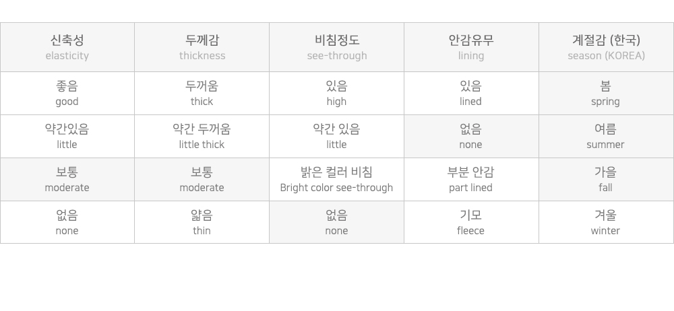Select the 'spring' season cell
The image size is (674, 311).
[x=606, y=94]
